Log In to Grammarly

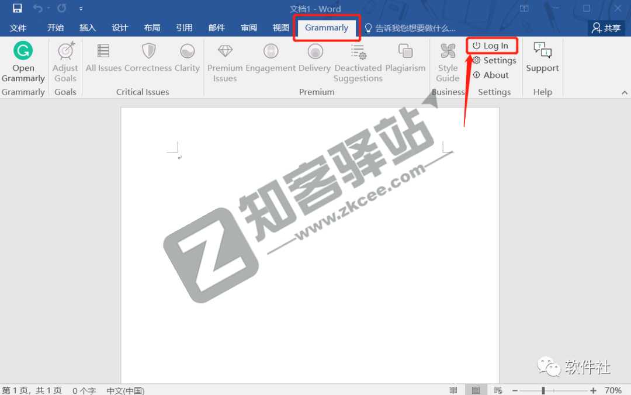coord(490,46)
